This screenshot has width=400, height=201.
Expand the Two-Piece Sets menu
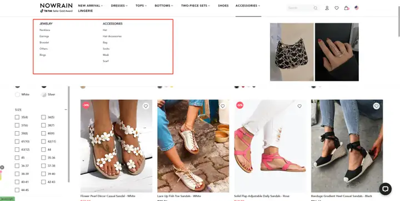pos(196,6)
